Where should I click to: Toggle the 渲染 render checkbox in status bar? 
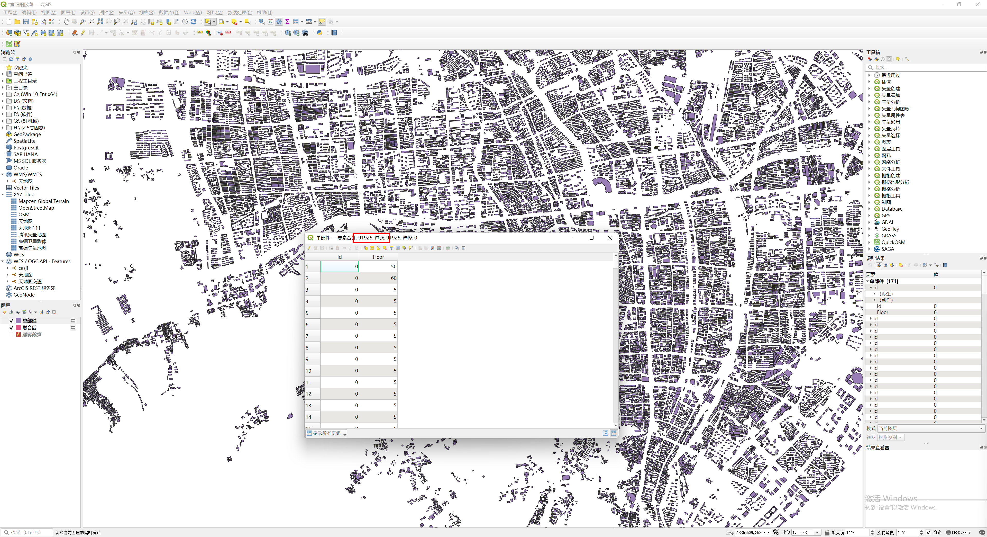[928, 532]
